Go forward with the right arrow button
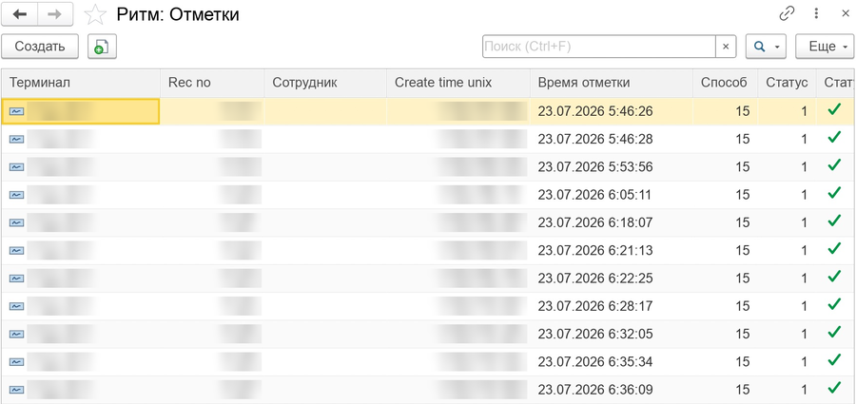 pos(55,15)
